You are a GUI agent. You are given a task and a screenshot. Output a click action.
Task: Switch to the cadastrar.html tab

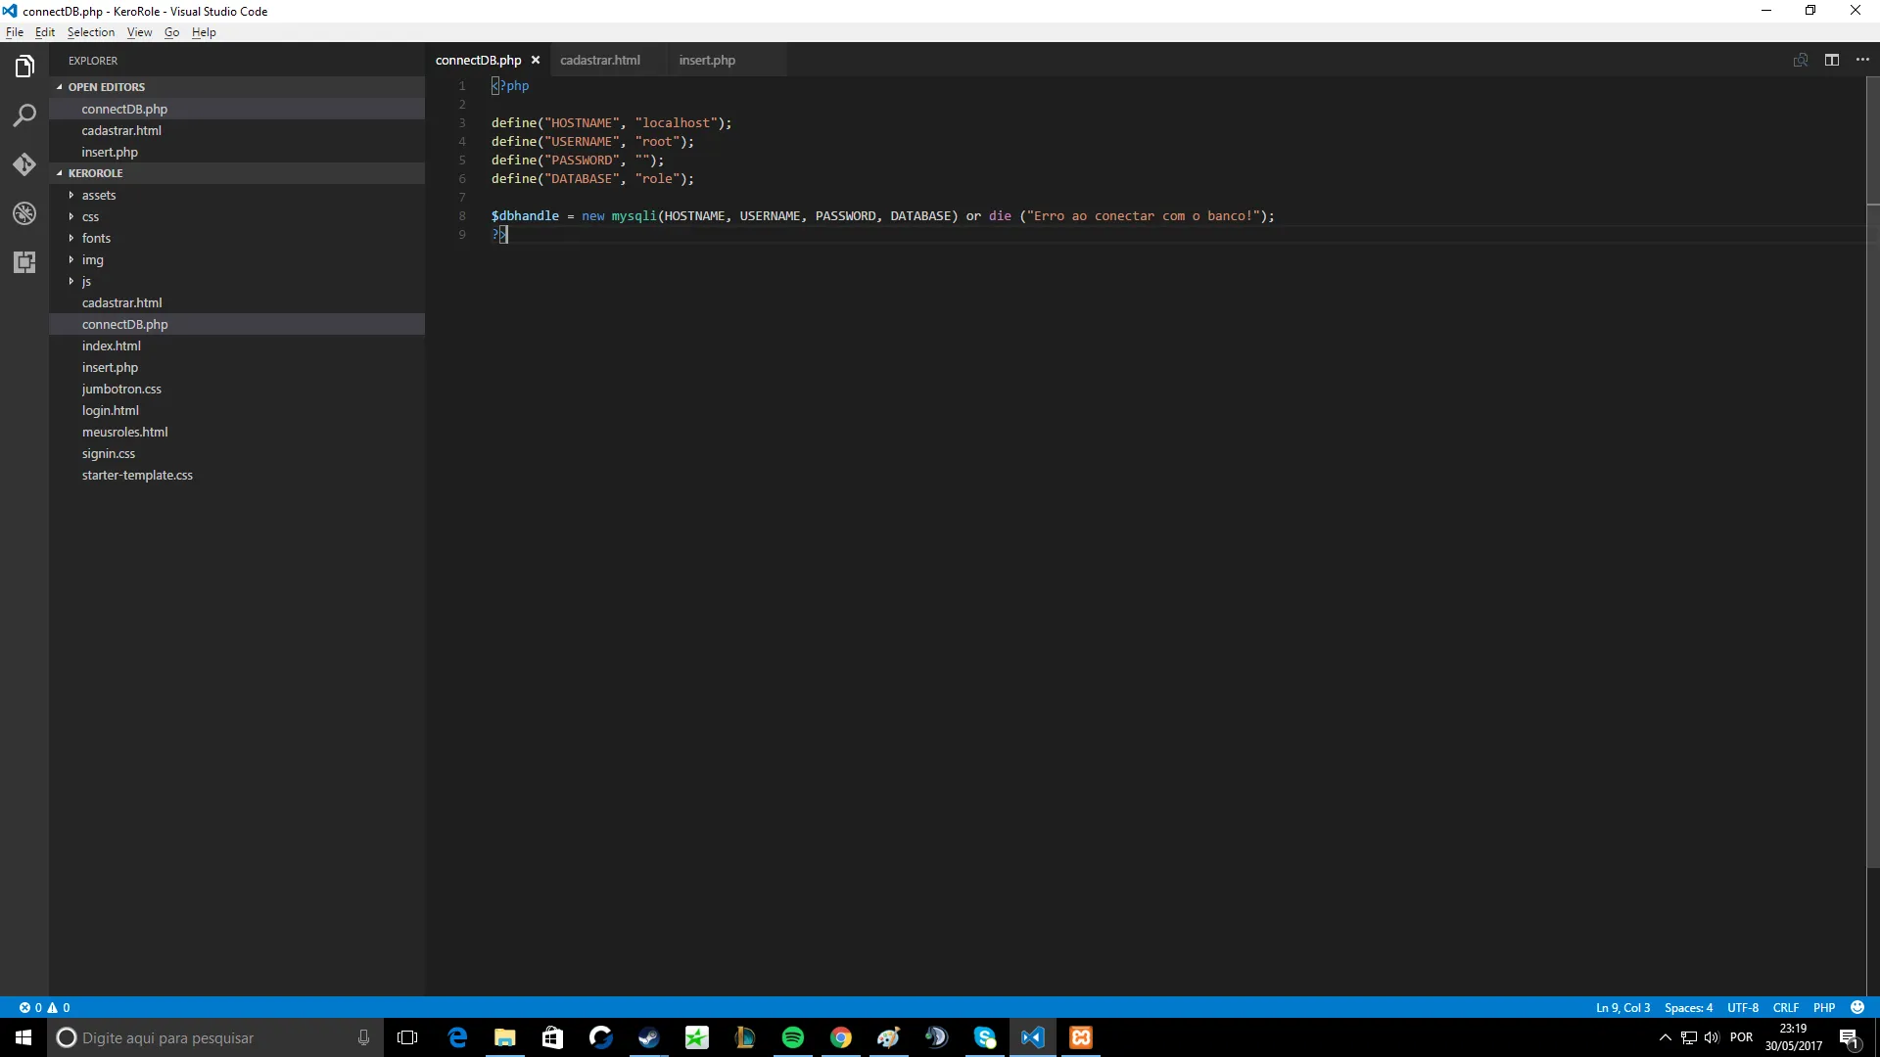599,60
